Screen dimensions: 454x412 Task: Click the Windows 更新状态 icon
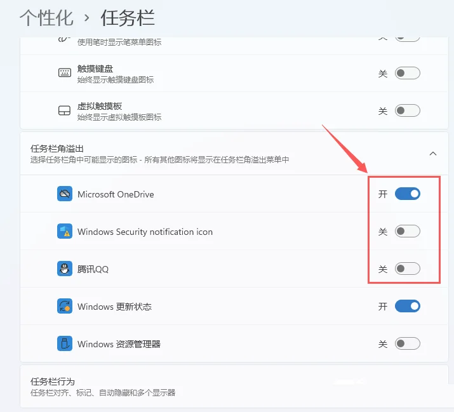(x=64, y=307)
